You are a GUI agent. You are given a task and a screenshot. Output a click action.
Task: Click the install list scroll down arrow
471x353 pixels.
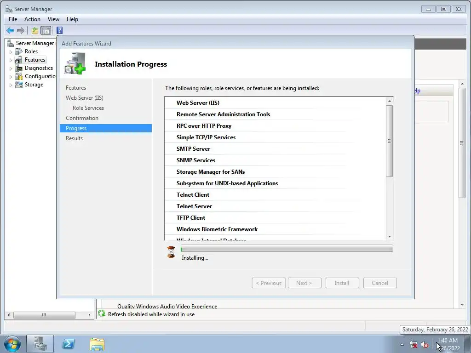(390, 237)
